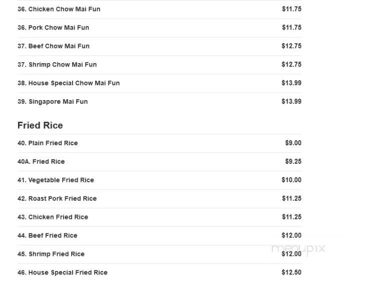This screenshot has height=290, width=388.
Task: Click the Fried Rice section heading
Action: coord(40,125)
